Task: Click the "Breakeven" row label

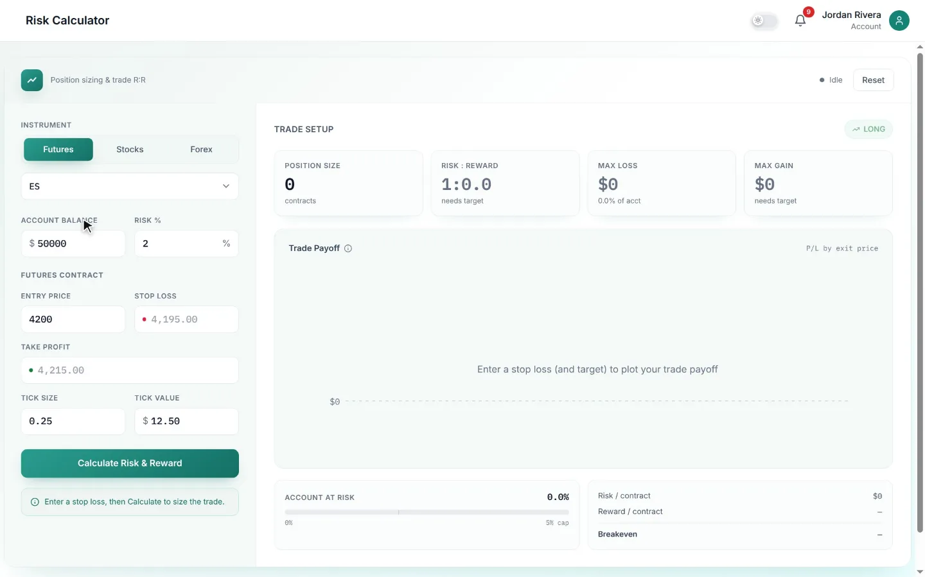Action: (x=617, y=535)
